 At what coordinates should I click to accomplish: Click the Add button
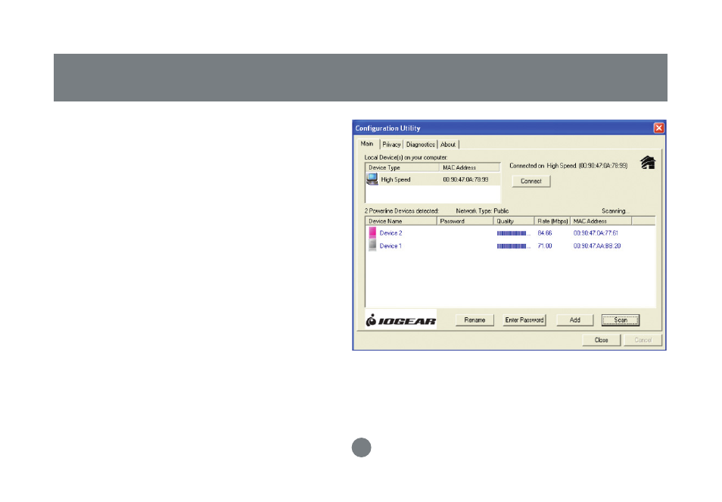click(574, 320)
